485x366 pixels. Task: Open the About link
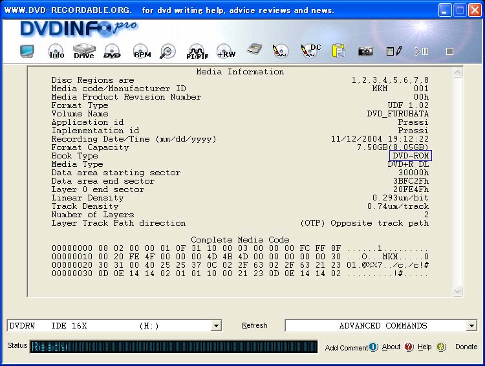(x=391, y=347)
